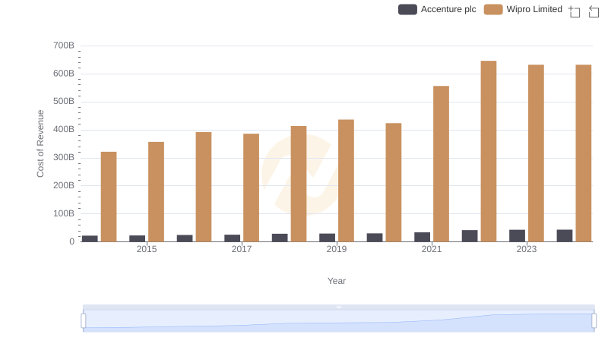Click Wipro Limited bar for 2022
608x350 pixels.
[489, 151]
